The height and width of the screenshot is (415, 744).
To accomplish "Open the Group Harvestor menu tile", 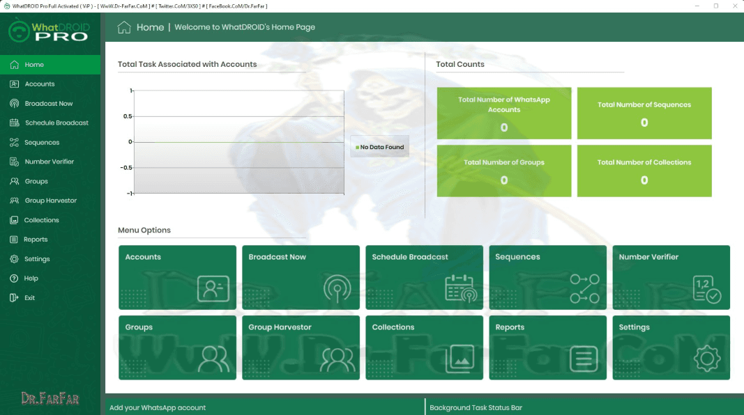I will (301, 347).
